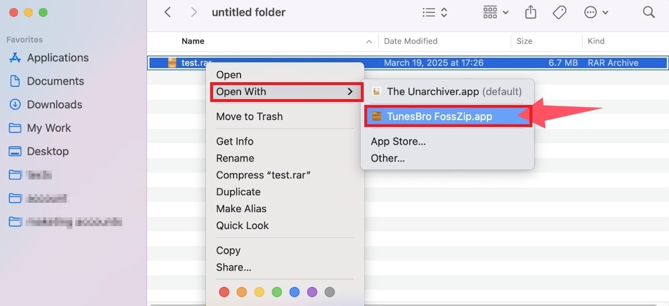Choose Quick Look
669x306 pixels.
(x=242, y=226)
